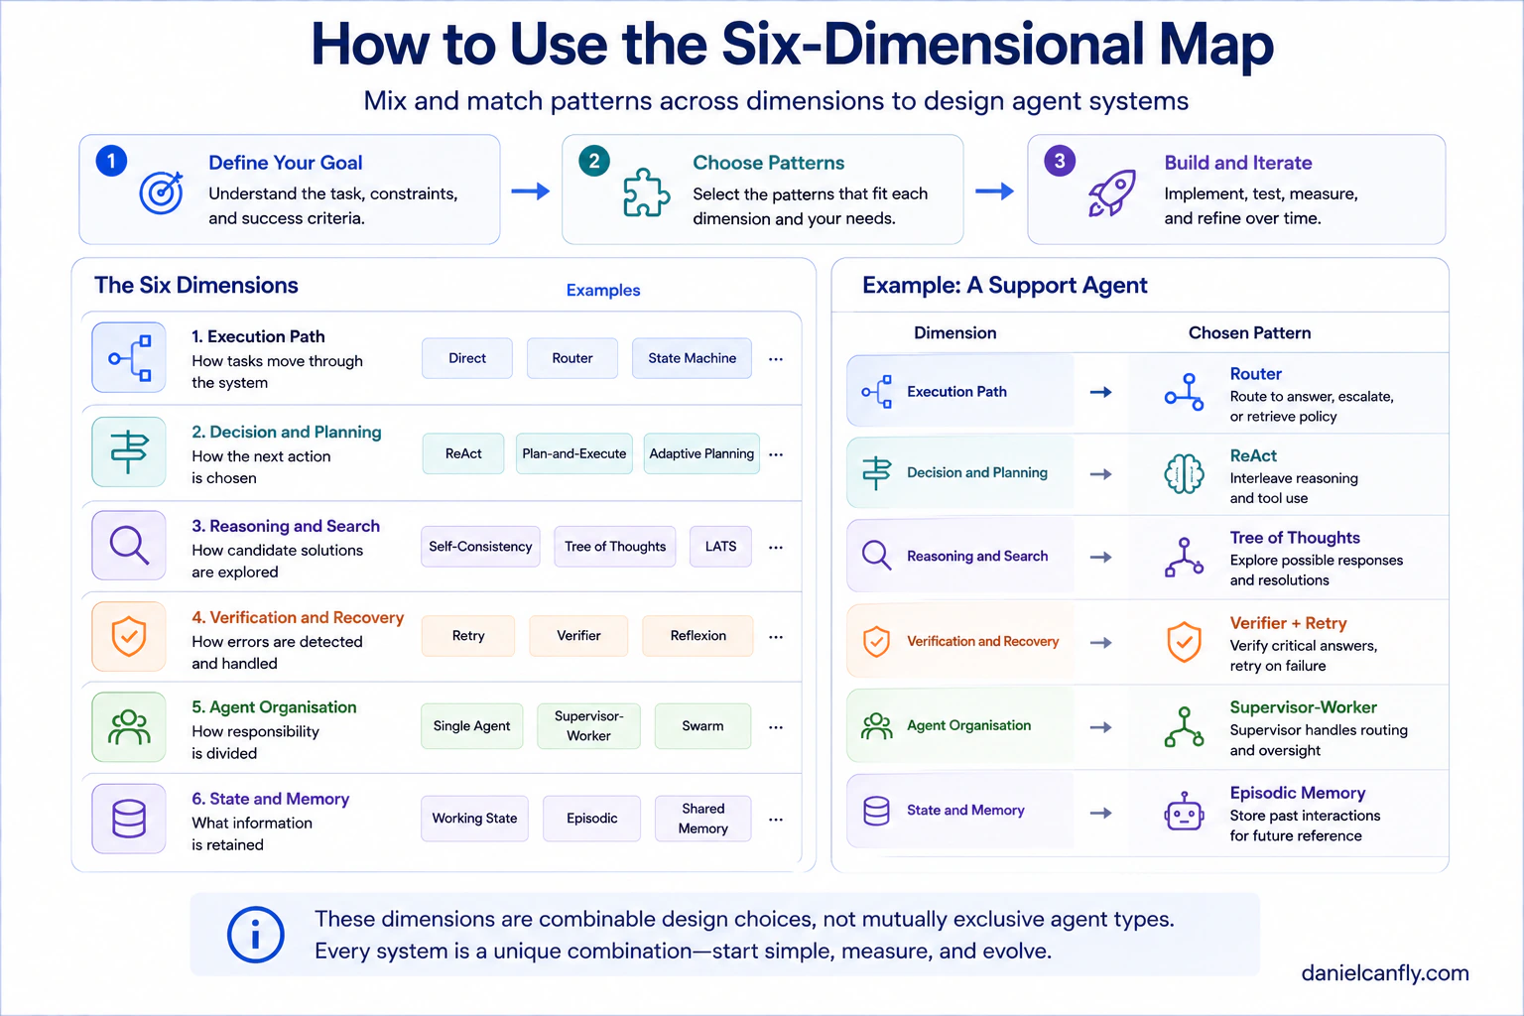Click the rocket icon in Build and Iterate
The height and width of the screenshot is (1016, 1524).
click(1111, 192)
